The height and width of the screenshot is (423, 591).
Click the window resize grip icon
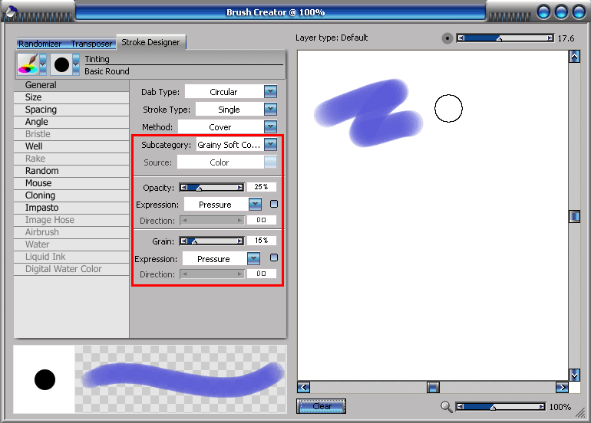(x=579, y=413)
